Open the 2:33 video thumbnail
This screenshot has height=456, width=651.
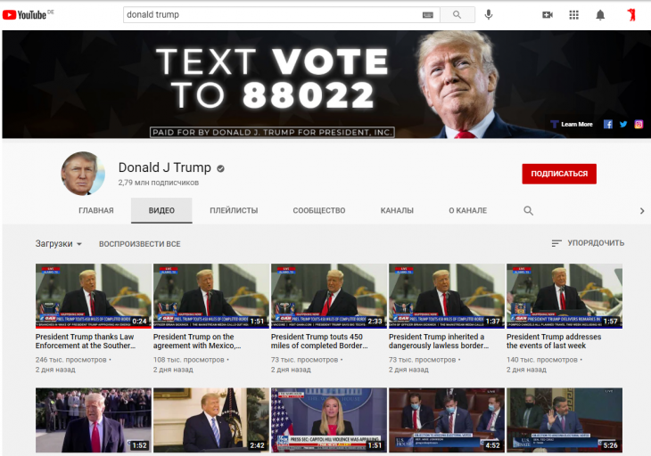point(329,296)
